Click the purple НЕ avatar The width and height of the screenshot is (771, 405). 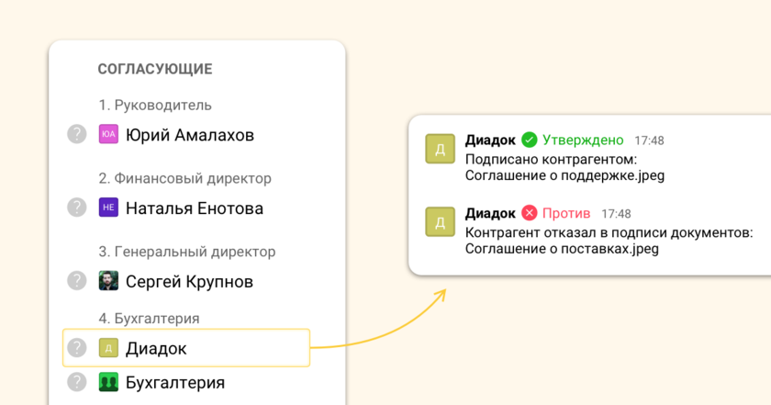pyautogui.click(x=108, y=208)
